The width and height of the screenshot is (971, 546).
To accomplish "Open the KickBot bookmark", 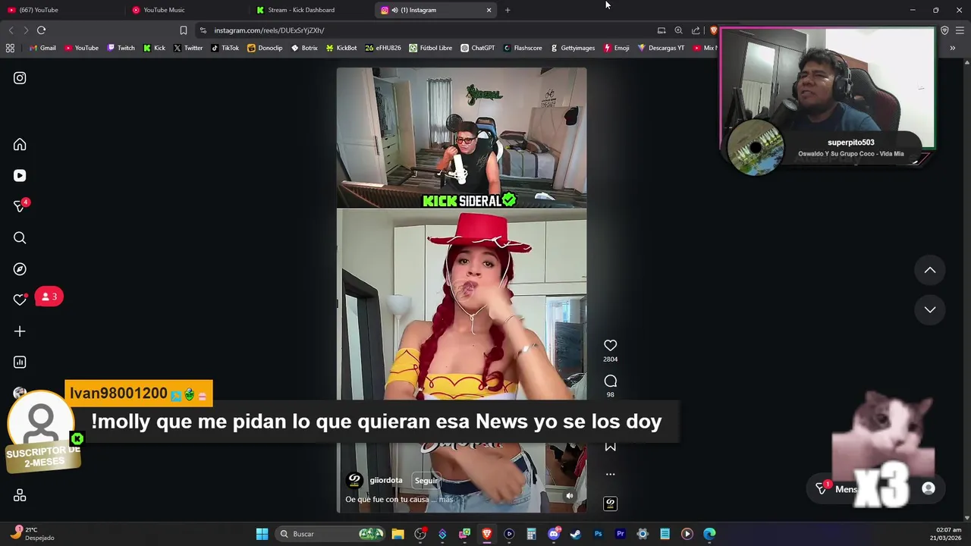I will 341,48.
